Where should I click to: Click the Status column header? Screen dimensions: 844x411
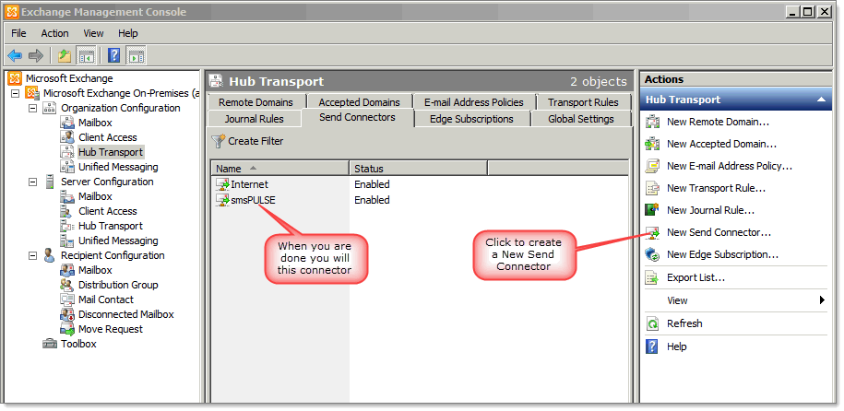[x=419, y=169]
